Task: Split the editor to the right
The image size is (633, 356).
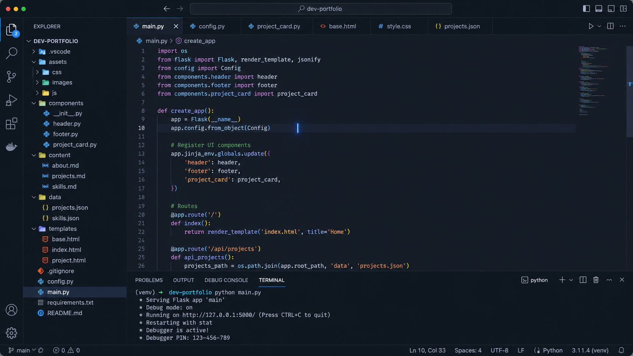Action: point(610,26)
